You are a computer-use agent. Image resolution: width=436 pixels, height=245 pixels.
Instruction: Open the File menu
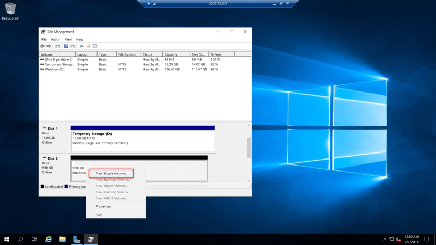[44, 39]
